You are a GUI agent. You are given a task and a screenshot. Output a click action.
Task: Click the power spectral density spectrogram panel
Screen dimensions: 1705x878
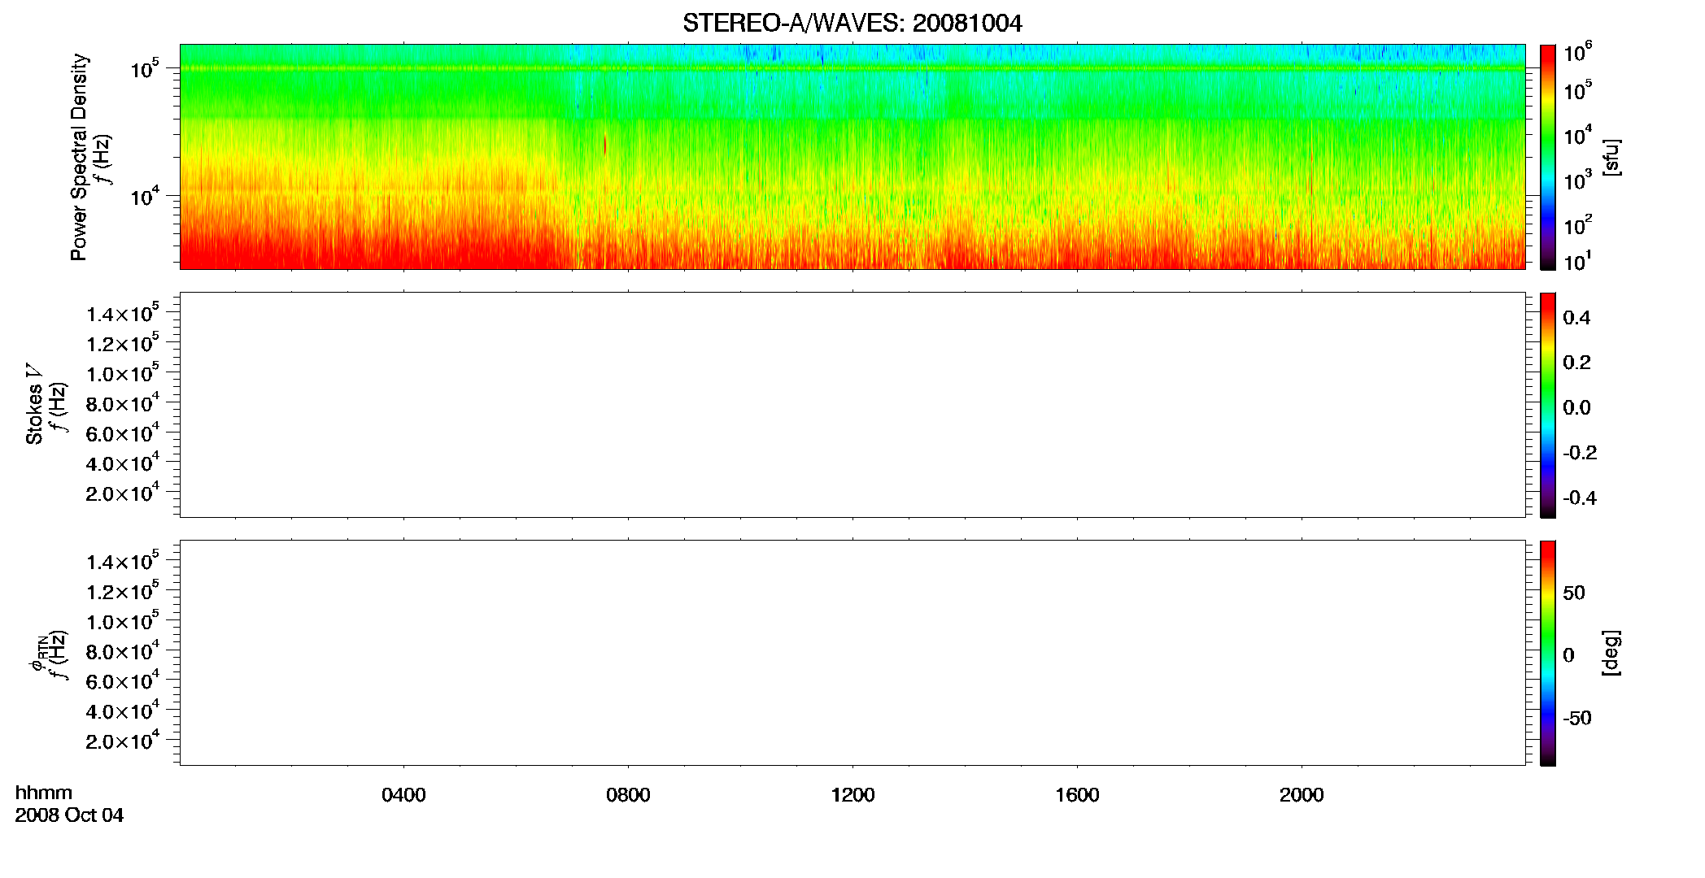pyautogui.click(x=852, y=157)
